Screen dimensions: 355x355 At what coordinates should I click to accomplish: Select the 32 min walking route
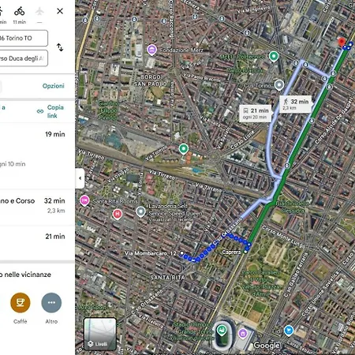tap(37, 207)
